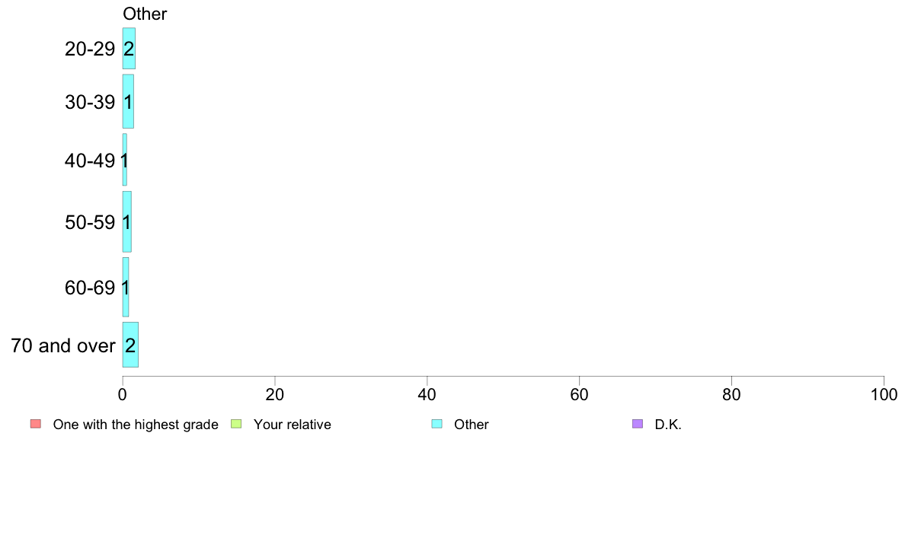The height and width of the screenshot is (560, 905).
Task: Click the 20-29 age group bar
Action: [129, 49]
